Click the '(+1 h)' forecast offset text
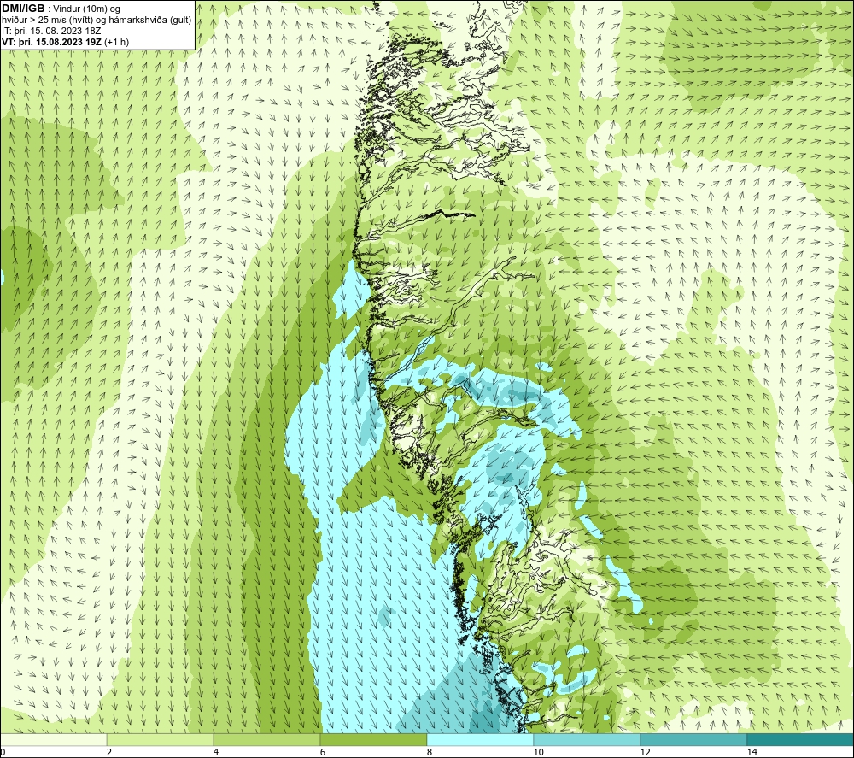The image size is (854, 758). pos(116,42)
